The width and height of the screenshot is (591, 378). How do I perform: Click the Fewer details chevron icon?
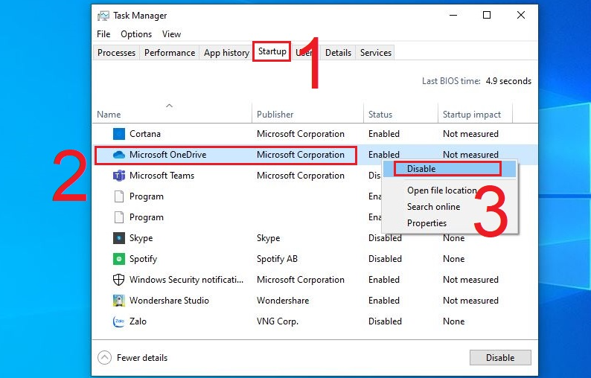tap(104, 358)
